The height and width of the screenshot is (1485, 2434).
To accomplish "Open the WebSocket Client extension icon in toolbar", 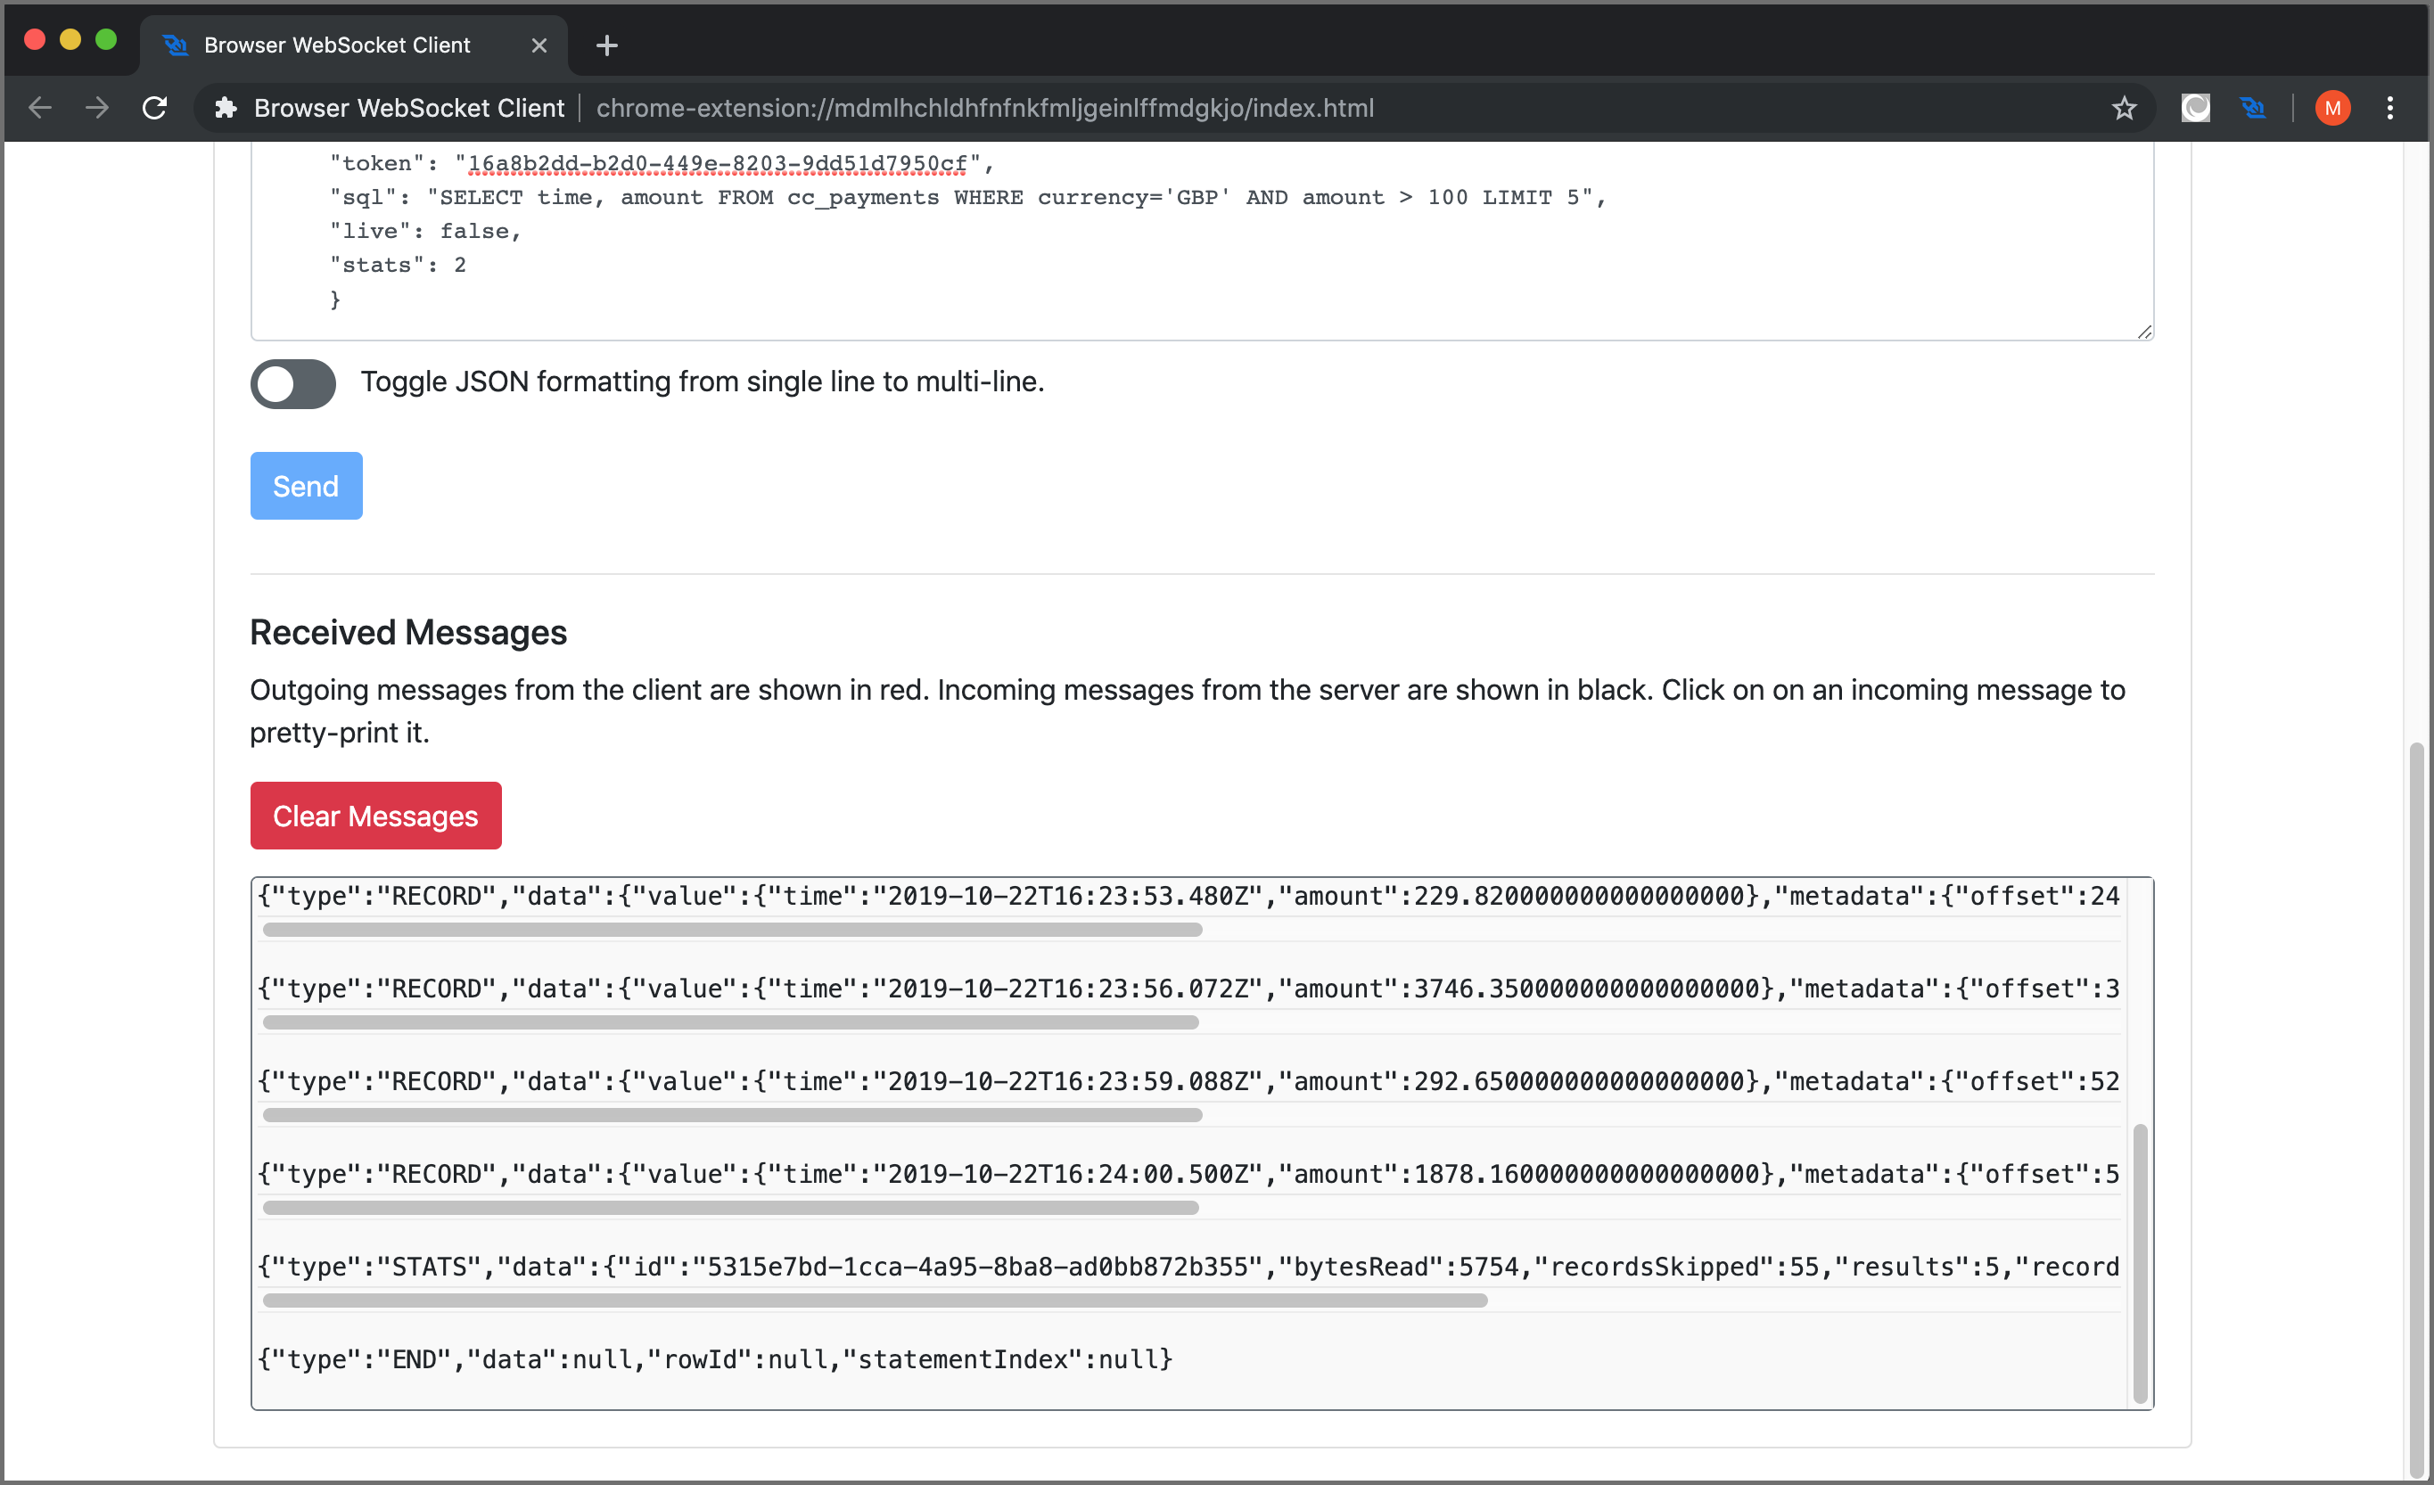I will [x=2253, y=108].
